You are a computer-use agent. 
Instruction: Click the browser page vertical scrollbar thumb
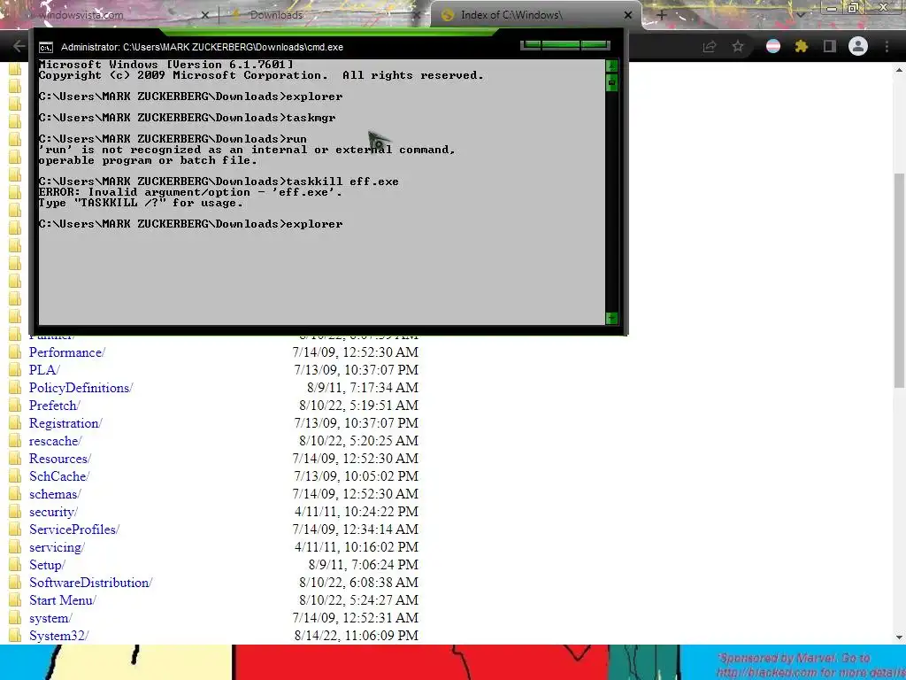pos(899,281)
